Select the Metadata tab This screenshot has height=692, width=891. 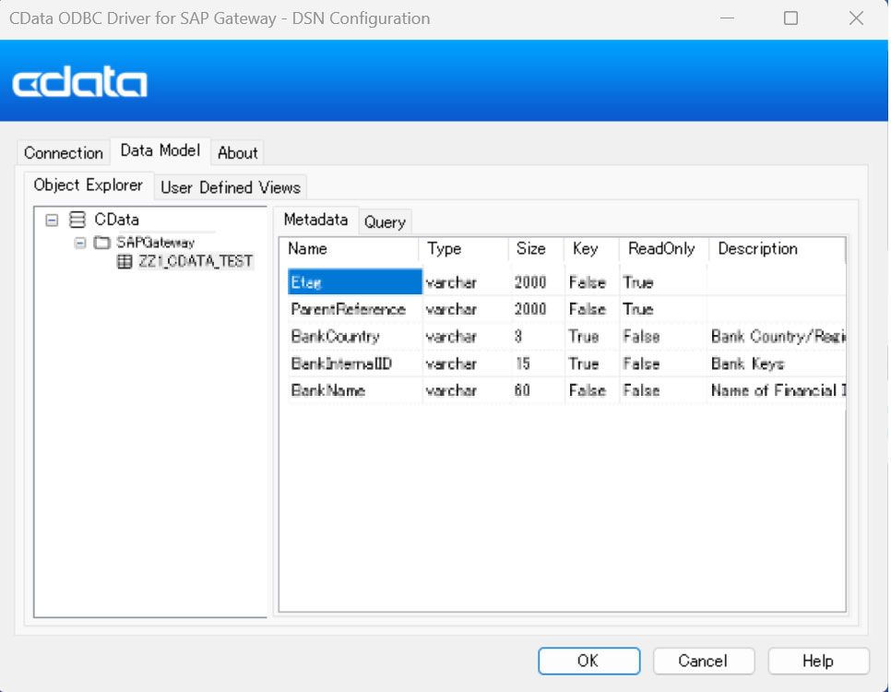point(316,221)
